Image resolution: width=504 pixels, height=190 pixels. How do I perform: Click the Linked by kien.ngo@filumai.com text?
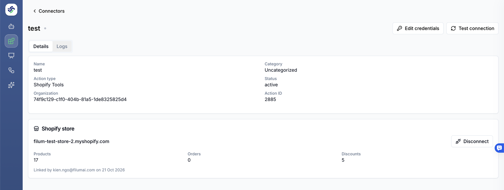tap(79, 170)
